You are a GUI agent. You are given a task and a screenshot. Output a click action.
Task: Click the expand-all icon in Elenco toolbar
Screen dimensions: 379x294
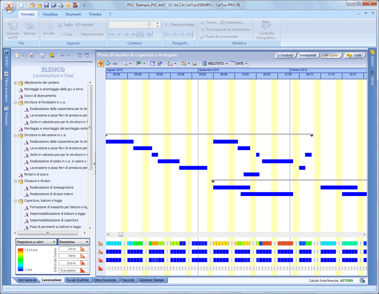tap(79, 56)
